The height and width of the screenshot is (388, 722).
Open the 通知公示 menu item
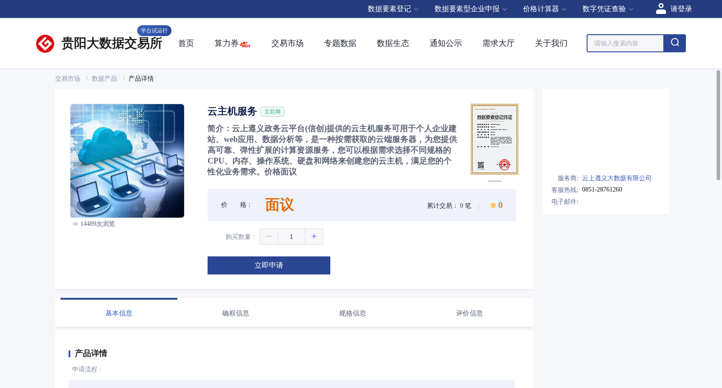446,43
